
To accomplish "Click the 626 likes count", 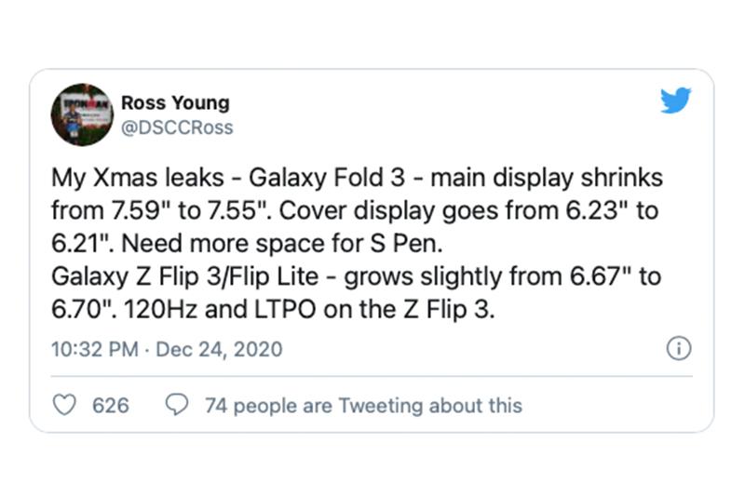I will pos(112,406).
